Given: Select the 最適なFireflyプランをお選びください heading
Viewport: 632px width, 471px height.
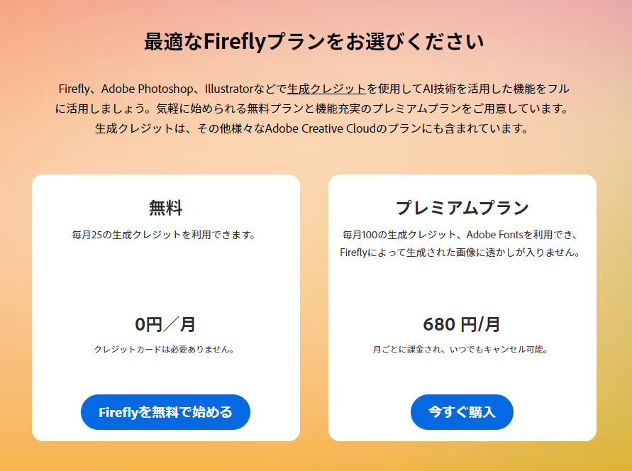Looking at the screenshot, I should 314,42.
